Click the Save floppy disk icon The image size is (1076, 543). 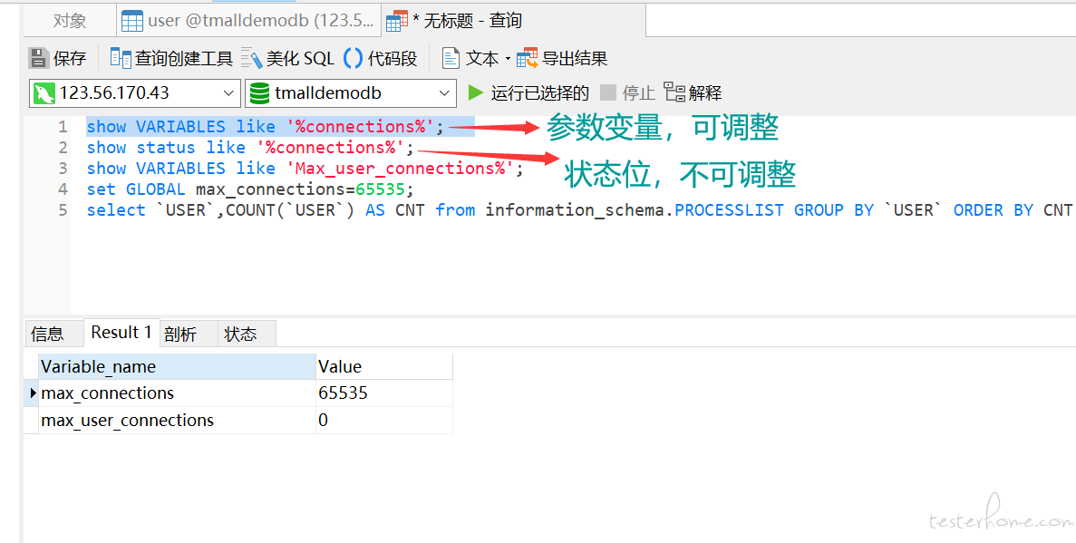coord(39,58)
